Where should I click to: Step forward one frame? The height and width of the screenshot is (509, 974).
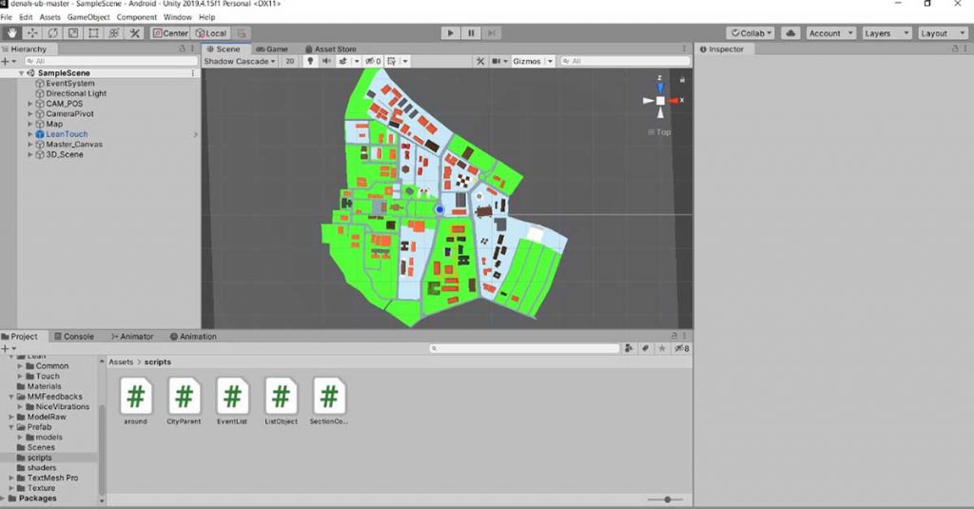[x=492, y=33]
